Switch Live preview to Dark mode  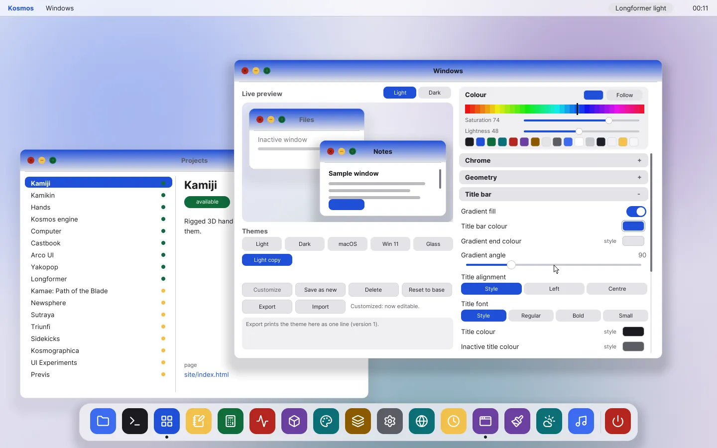[435, 93]
